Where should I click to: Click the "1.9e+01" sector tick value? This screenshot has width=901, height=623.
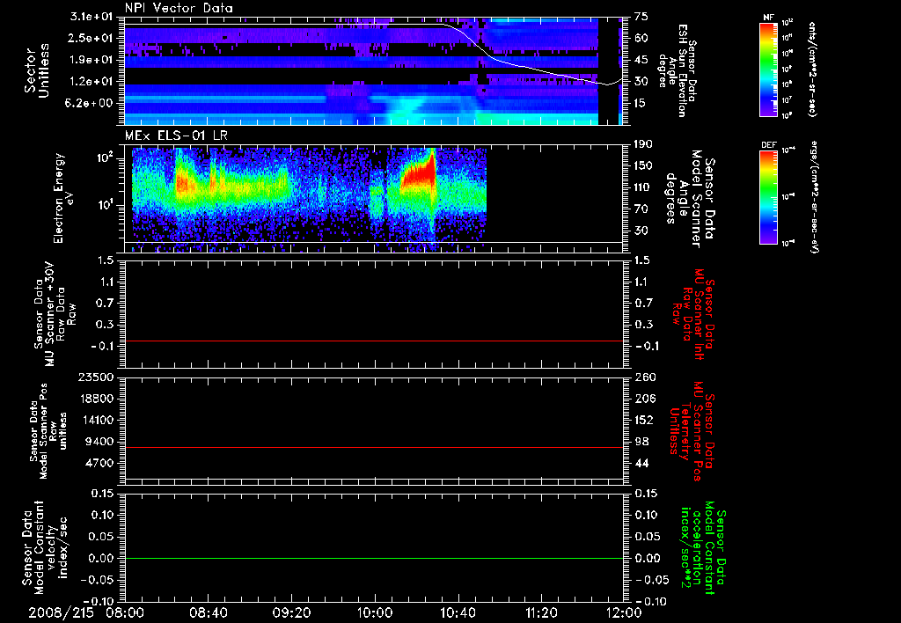coord(92,60)
